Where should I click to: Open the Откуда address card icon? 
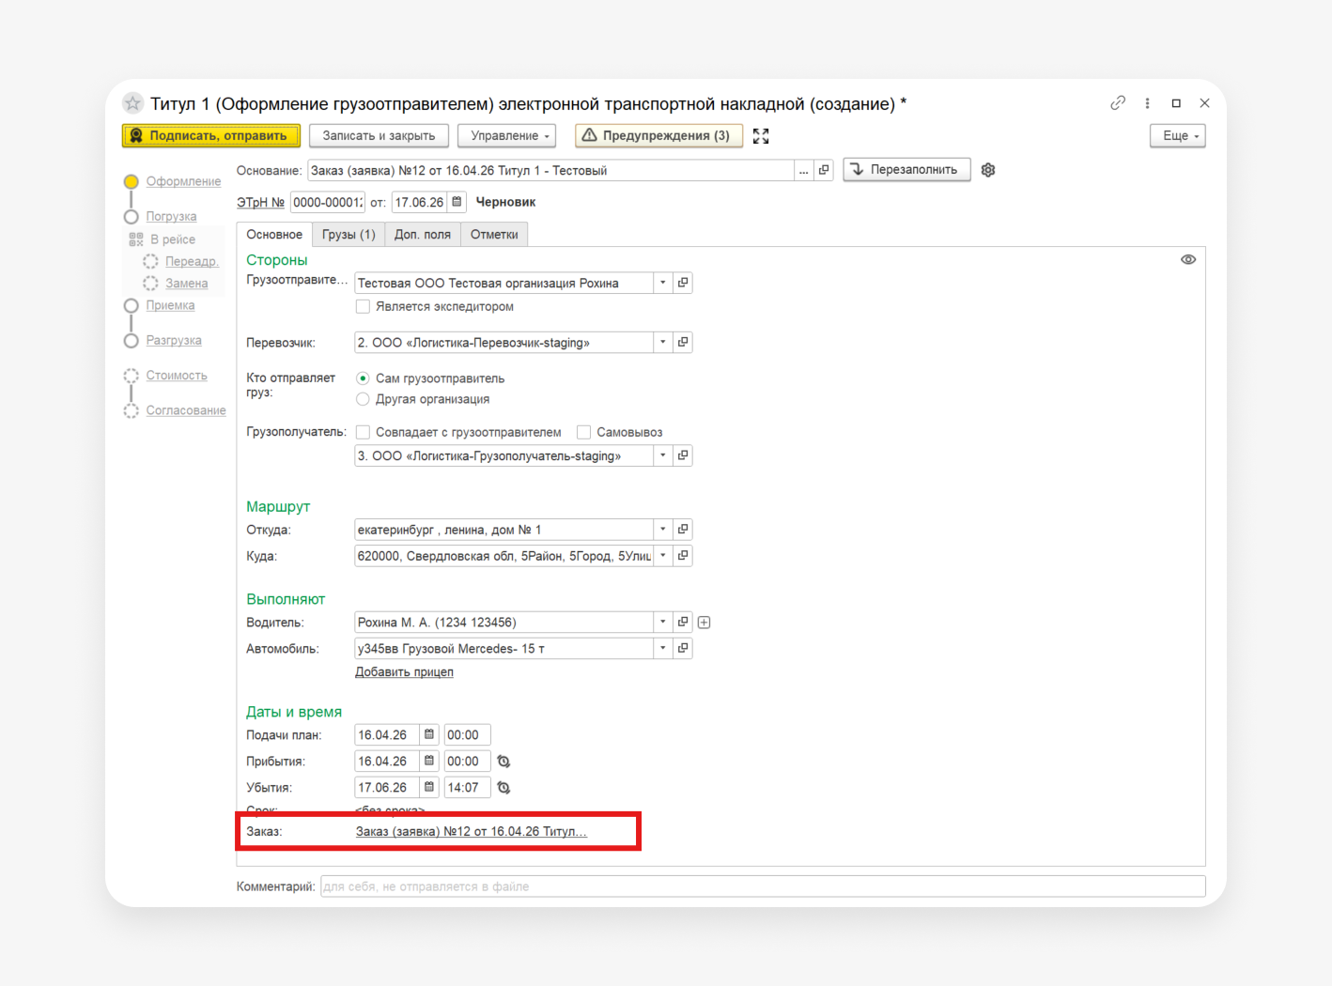pos(683,530)
